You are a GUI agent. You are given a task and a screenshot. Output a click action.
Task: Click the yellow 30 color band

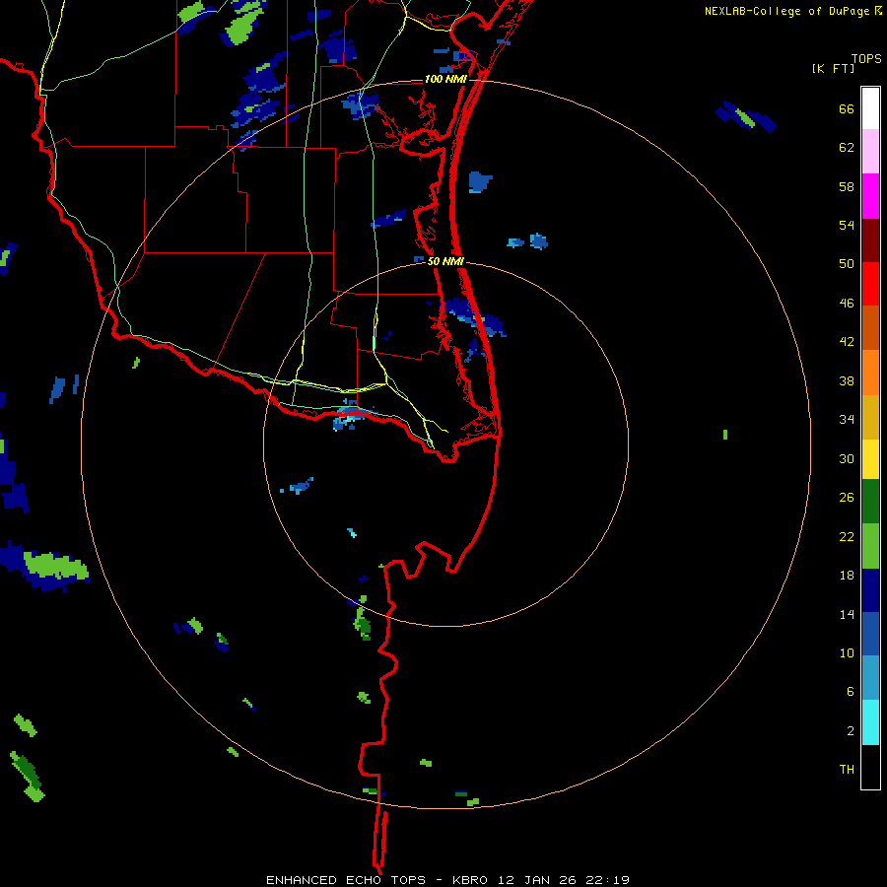[x=870, y=458]
